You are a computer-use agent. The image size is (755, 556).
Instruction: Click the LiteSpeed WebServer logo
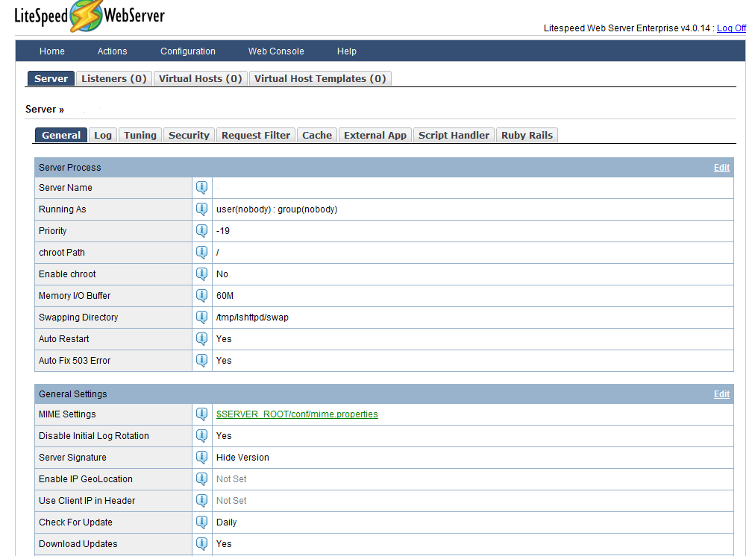(x=90, y=16)
